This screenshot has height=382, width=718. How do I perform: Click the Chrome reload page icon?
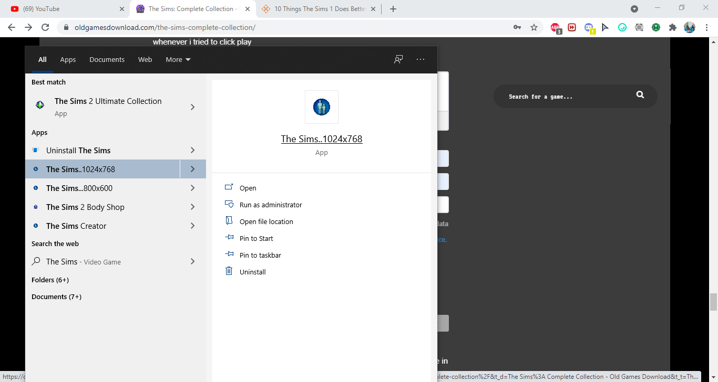pos(45,27)
